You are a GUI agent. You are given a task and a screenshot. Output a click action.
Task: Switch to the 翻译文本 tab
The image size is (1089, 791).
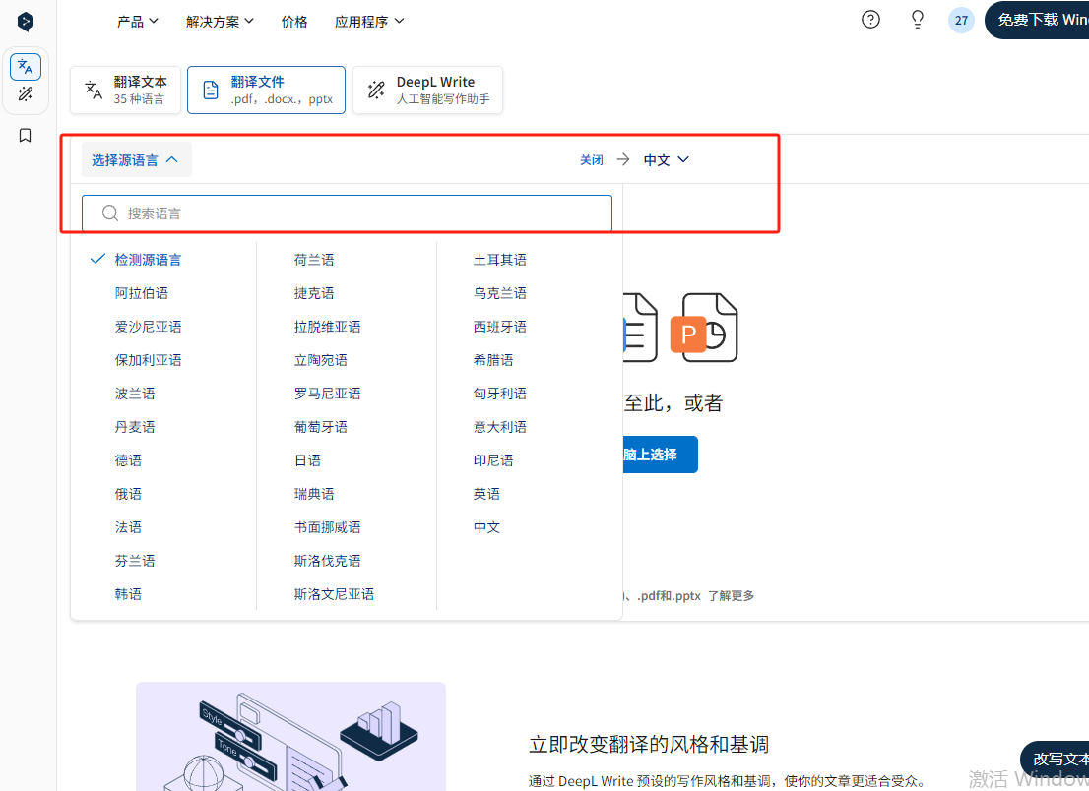click(126, 91)
